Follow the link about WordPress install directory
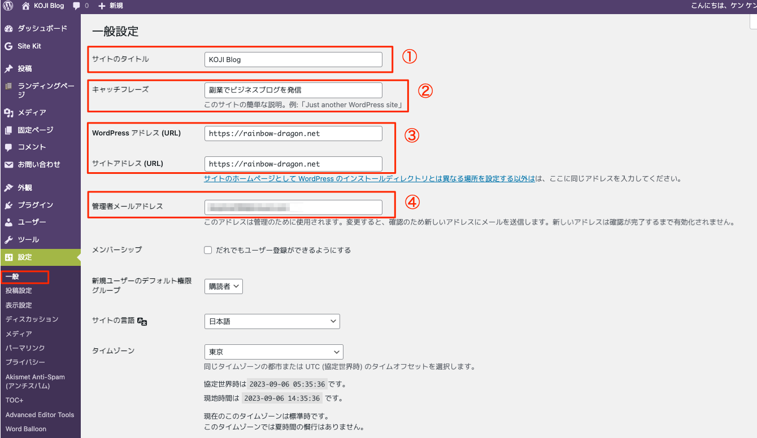The width and height of the screenshot is (757, 438). (x=369, y=179)
